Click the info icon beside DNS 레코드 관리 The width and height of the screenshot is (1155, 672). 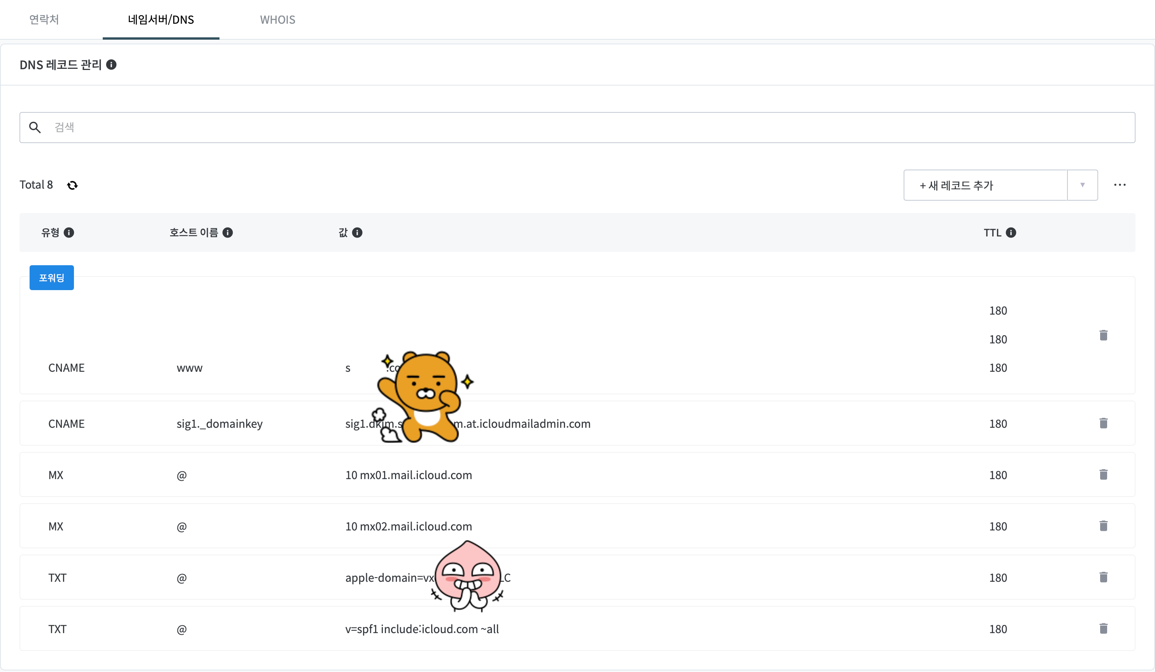click(x=111, y=65)
